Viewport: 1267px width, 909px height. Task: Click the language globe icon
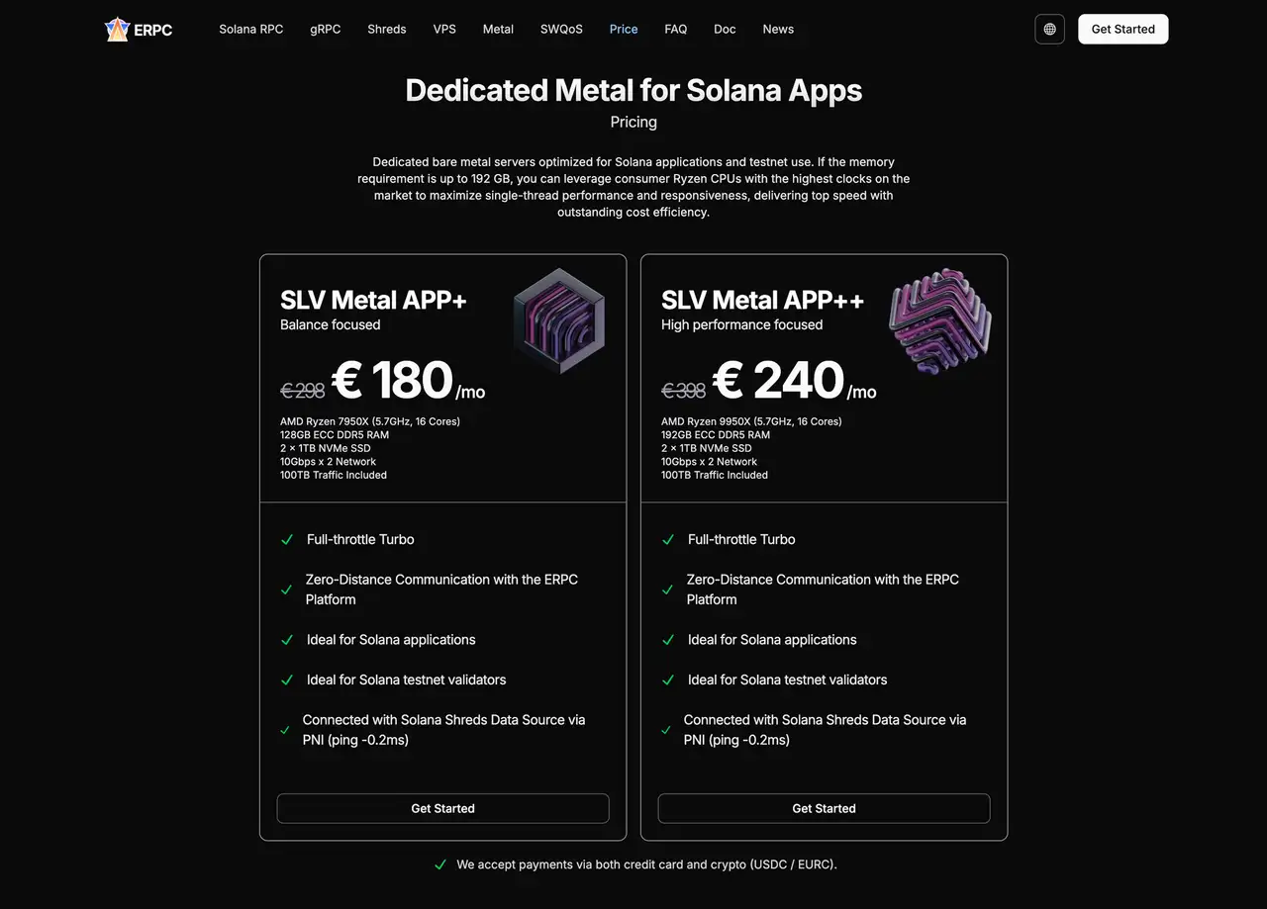[x=1049, y=29]
